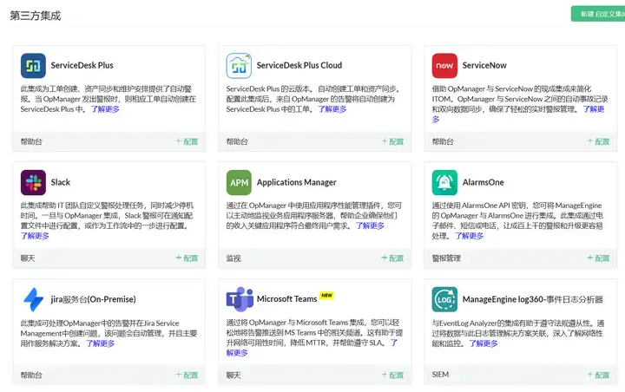Click the ServiceDesk Plus Cloud title text
The width and height of the screenshot is (625, 392).
tap(299, 65)
